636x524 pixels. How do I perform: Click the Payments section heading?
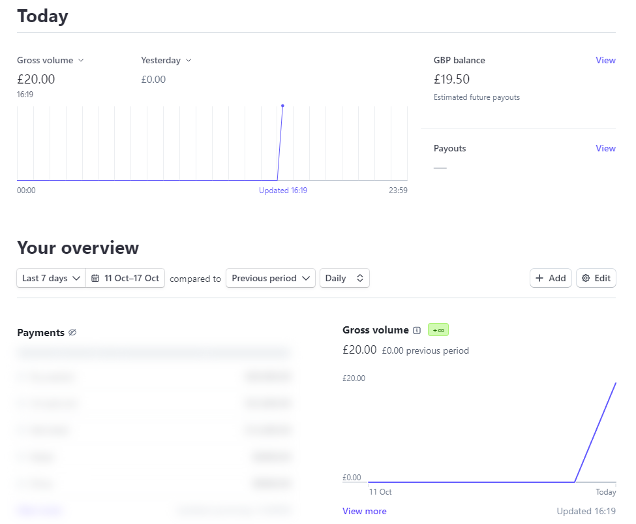(40, 333)
